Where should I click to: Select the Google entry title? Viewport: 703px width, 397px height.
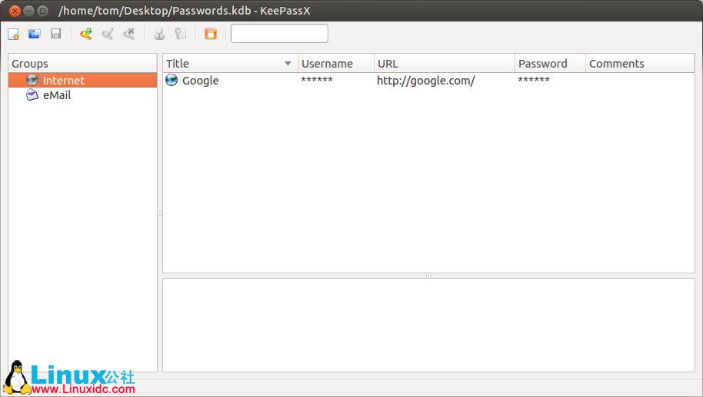point(201,81)
